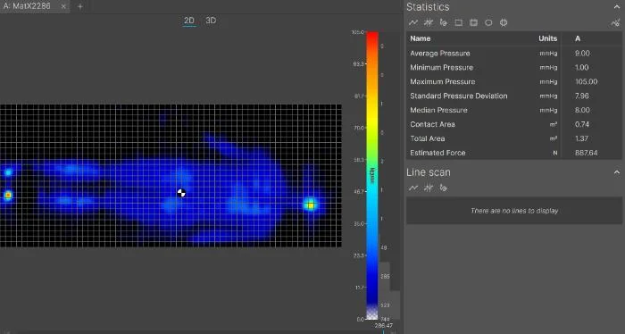This screenshot has height=334, width=625.
Task: Click the small cyan spot at map's left edge
Action: [8, 172]
